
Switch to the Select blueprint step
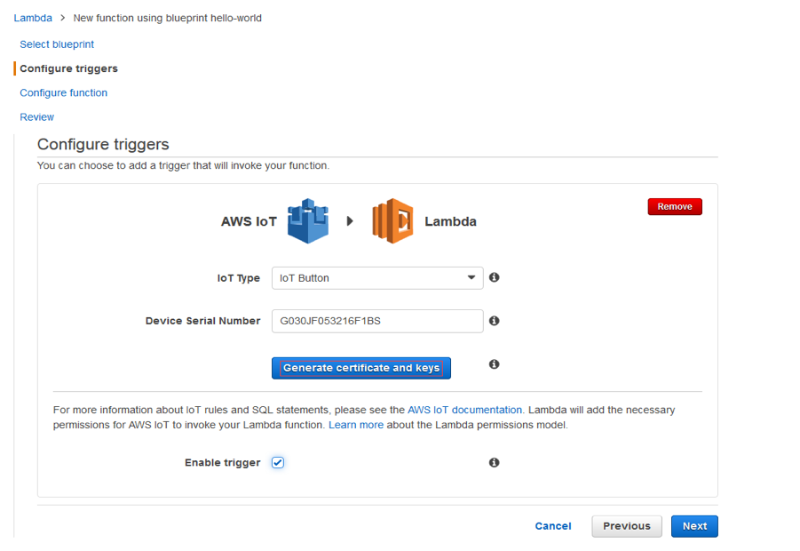pyautogui.click(x=56, y=44)
